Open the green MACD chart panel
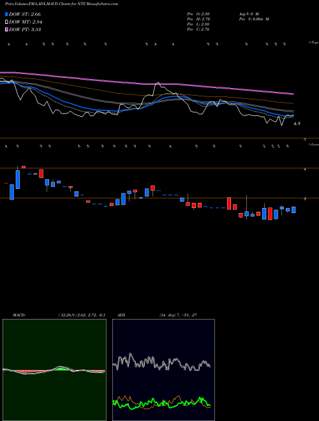 coord(54,370)
